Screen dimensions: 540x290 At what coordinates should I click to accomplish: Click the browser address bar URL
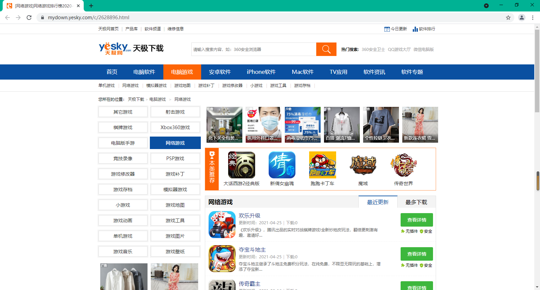pyautogui.click(x=88, y=18)
